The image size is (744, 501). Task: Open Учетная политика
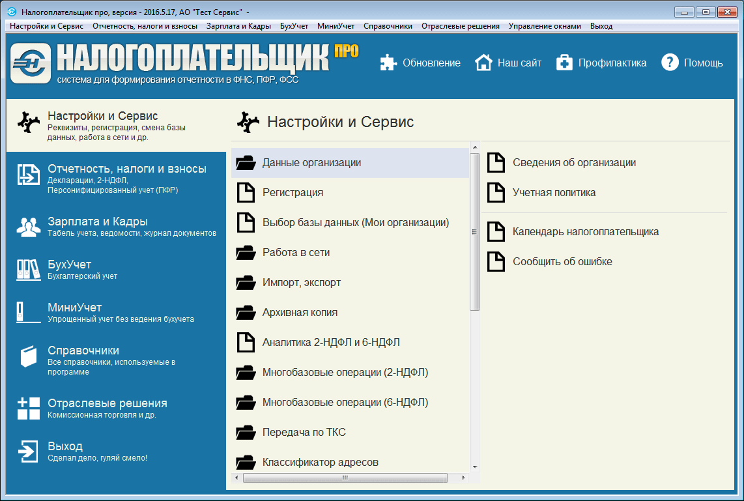click(x=554, y=193)
